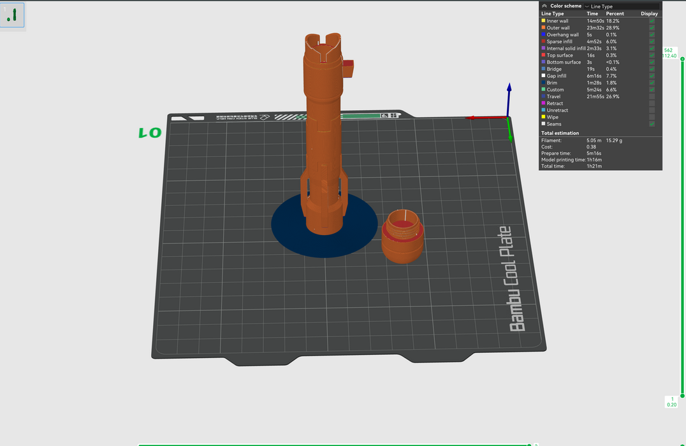Collapse the Color scheme legend panel
Viewport: 686px width, 446px height.
click(544, 6)
